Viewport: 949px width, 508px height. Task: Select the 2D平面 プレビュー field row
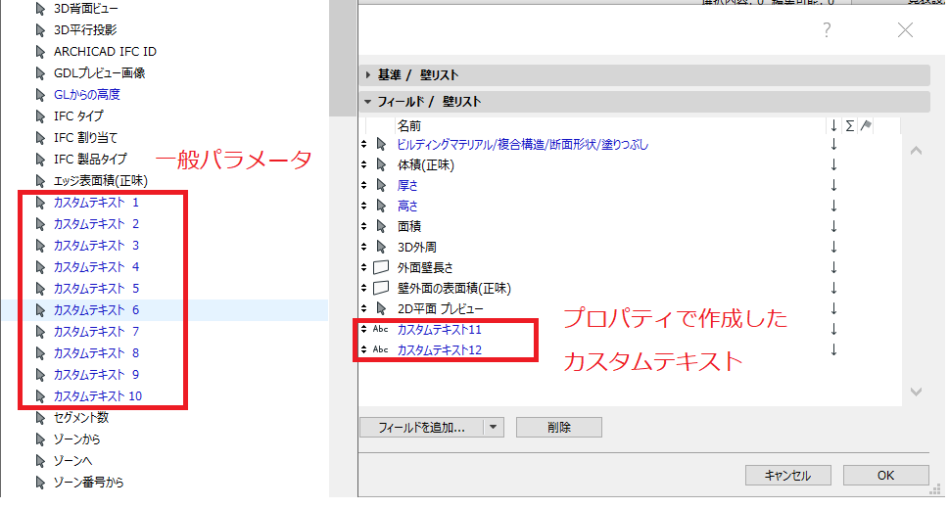click(442, 308)
